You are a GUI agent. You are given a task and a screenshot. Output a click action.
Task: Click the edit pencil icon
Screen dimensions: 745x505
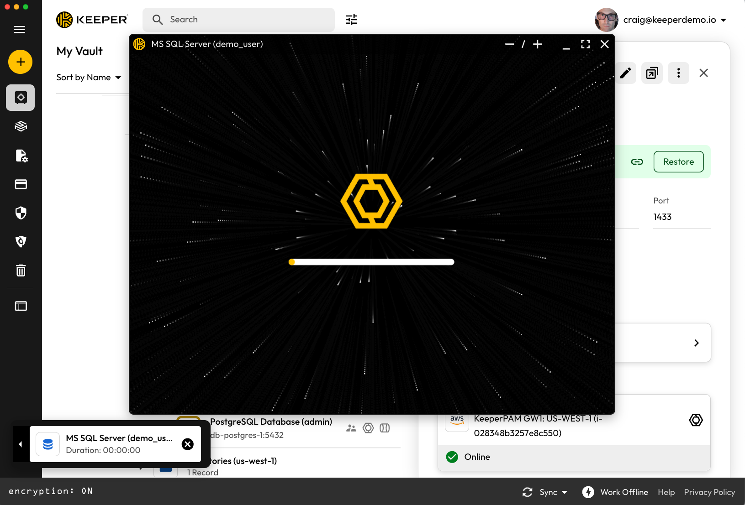coord(625,73)
